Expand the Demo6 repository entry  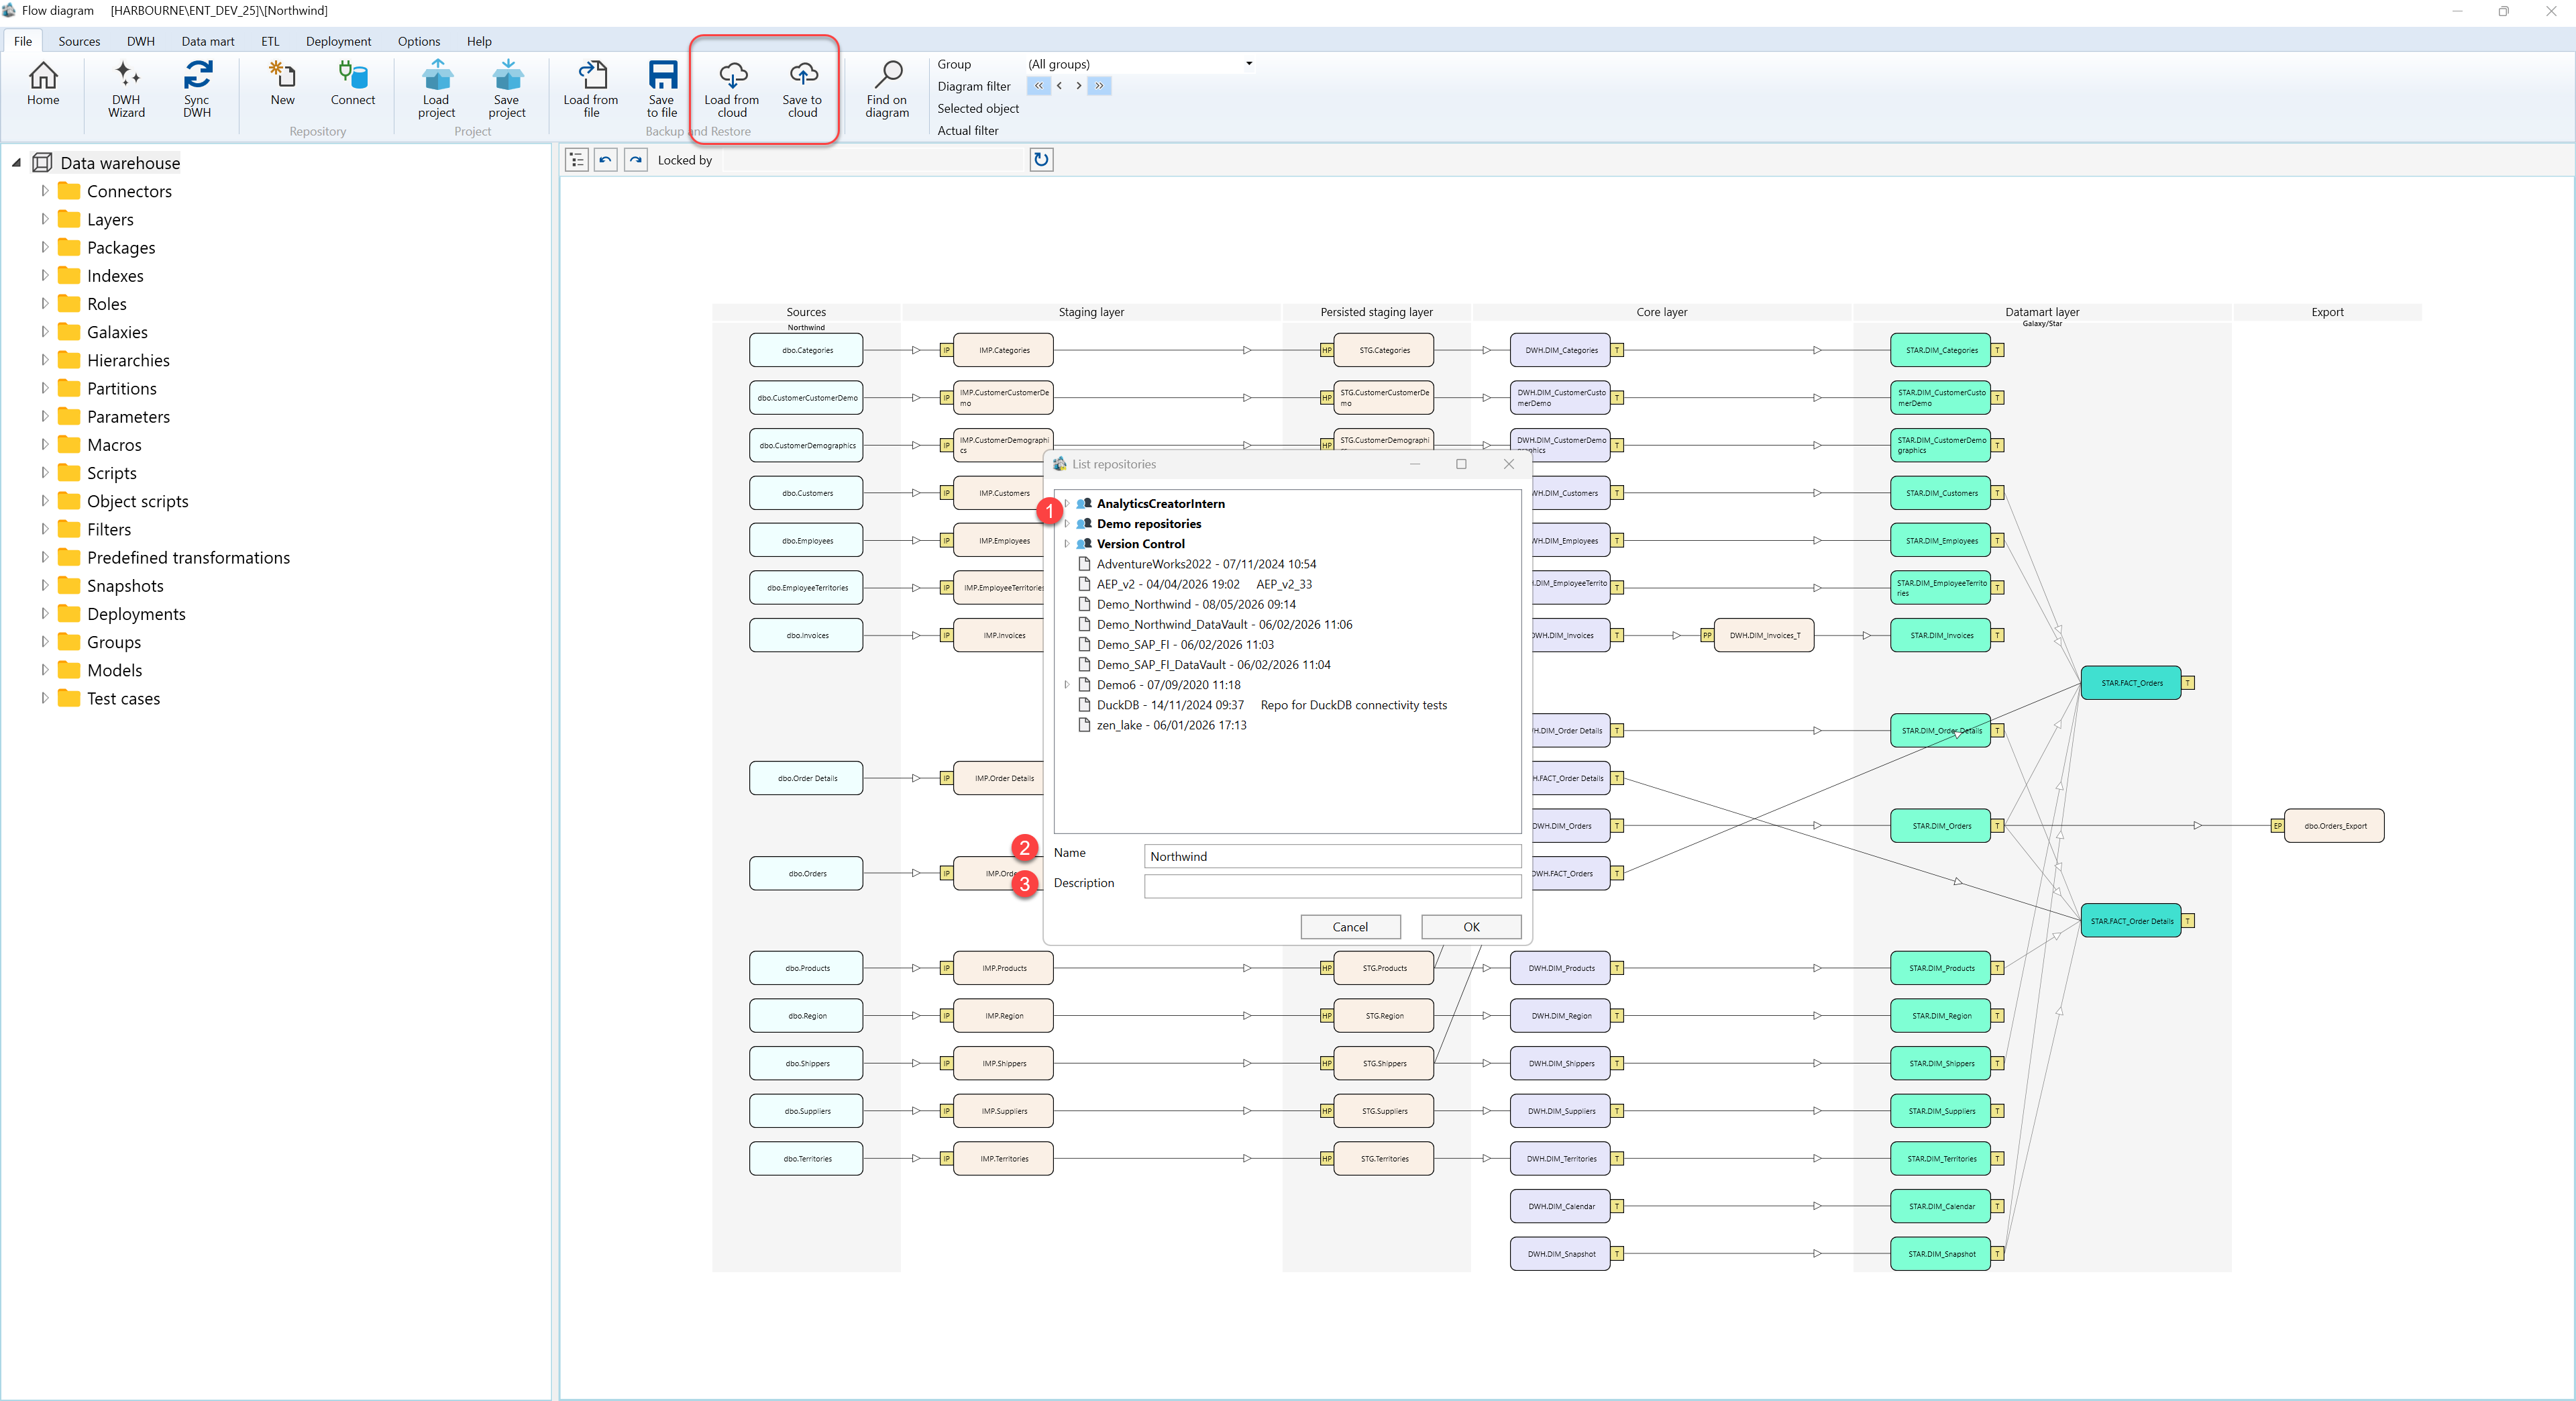click(x=1067, y=685)
